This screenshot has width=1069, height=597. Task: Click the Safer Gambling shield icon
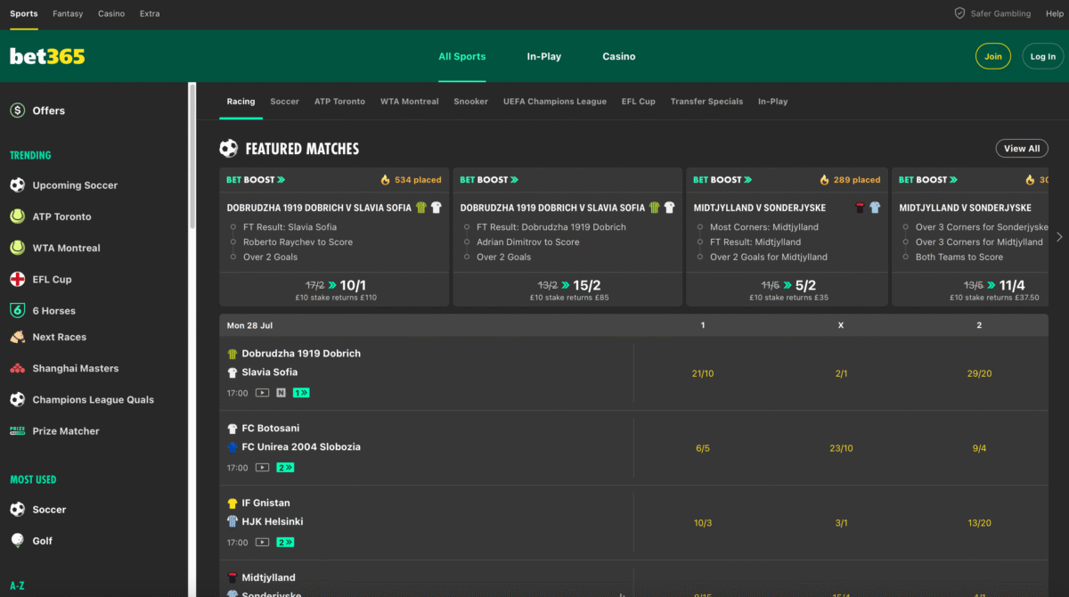[x=959, y=13]
